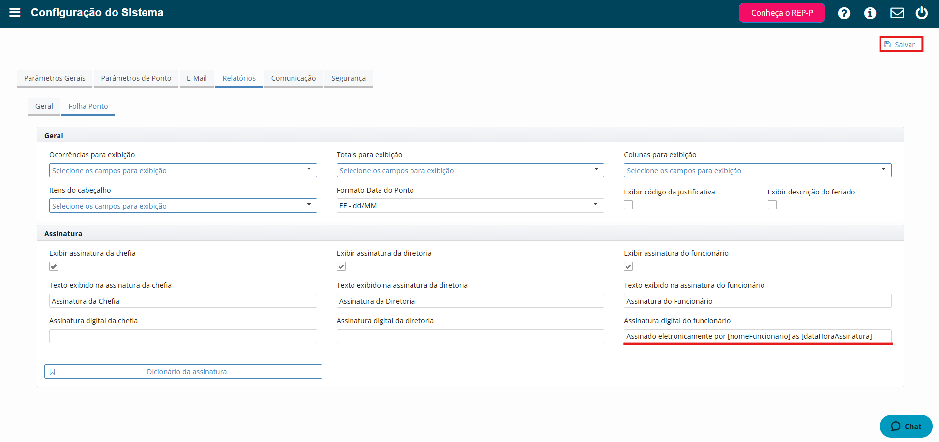Open the Segurança tab
The width and height of the screenshot is (939, 442).
tap(349, 78)
